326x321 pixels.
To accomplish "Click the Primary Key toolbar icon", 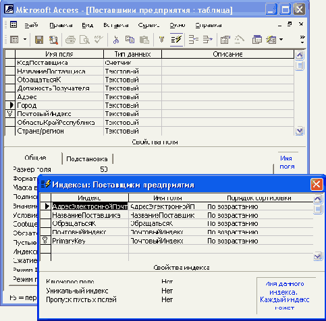I will point(161,40).
